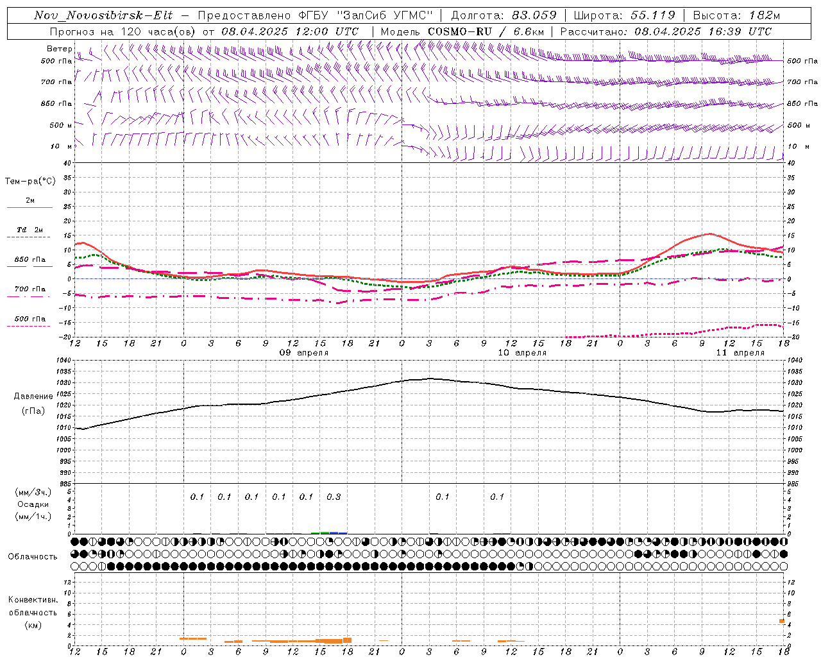The height and width of the screenshot is (657, 821).
Task: Click the Тем-ра(°C) axis label
Action: click(x=31, y=182)
